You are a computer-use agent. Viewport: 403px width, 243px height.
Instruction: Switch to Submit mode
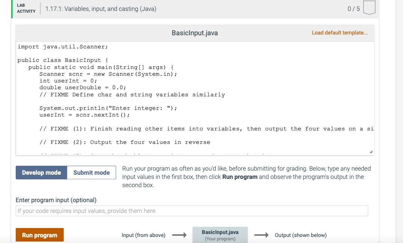[x=91, y=172]
